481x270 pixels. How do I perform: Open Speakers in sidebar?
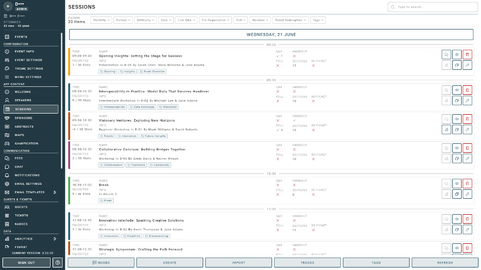point(31,100)
